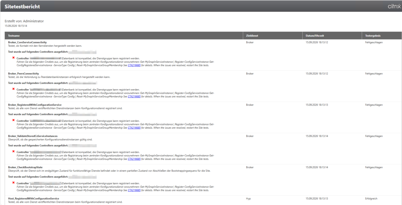The height and width of the screenshot is (205, 402).
Task: Click the Citrix logo in the header
Action: pos(394,7)
